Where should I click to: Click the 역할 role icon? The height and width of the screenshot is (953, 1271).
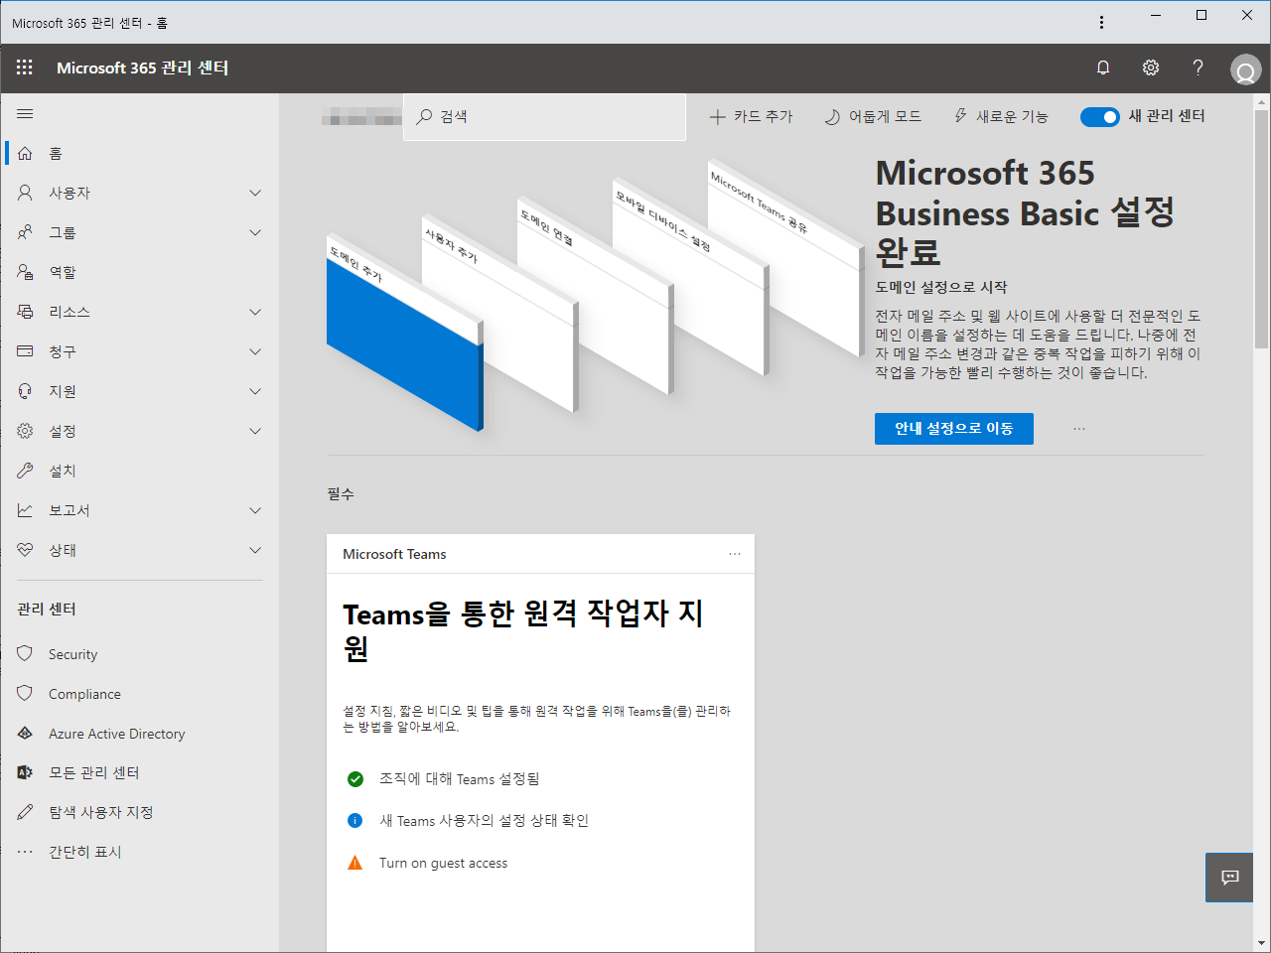pyautogui.click(x=25, y=272)
